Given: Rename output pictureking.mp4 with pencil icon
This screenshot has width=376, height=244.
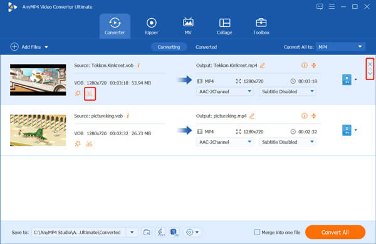Looking at the screenshot, I should point(252,116).
